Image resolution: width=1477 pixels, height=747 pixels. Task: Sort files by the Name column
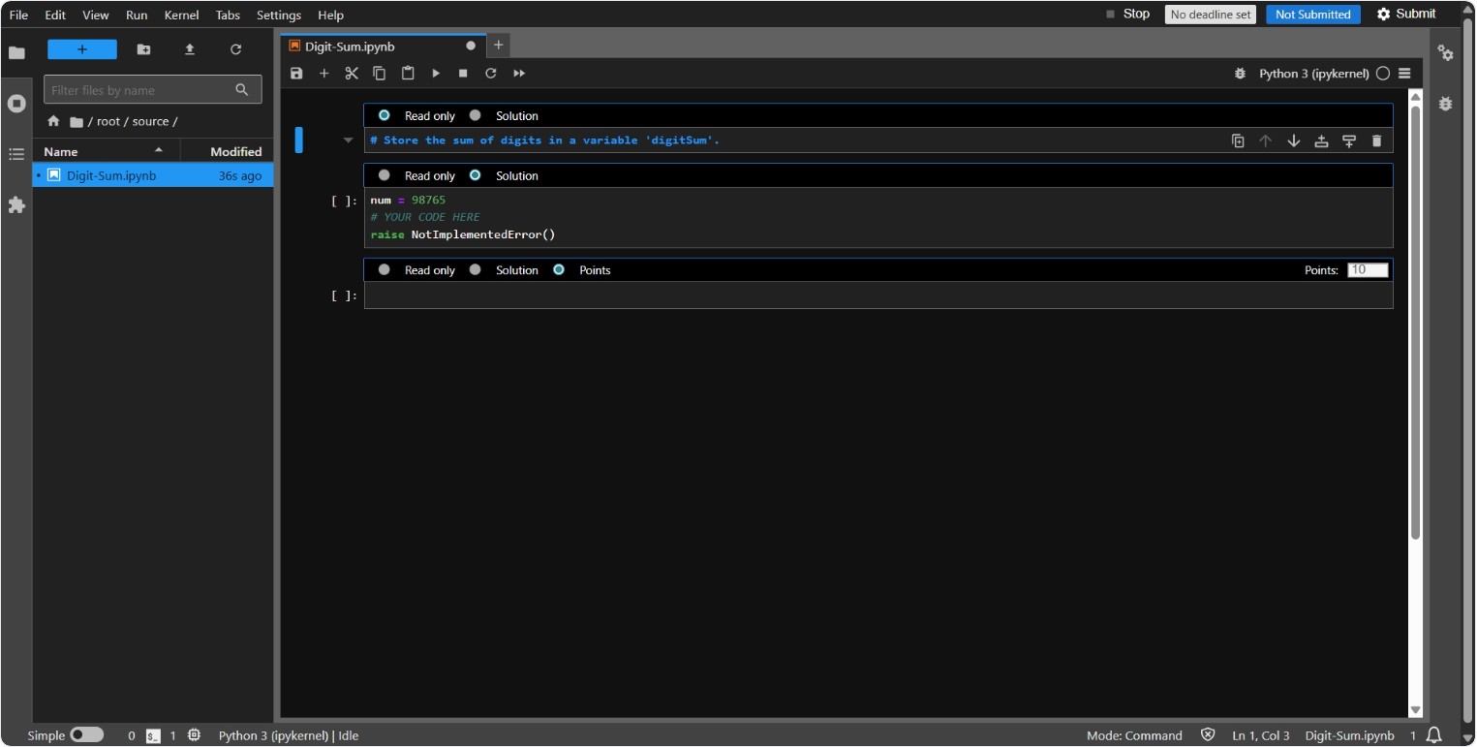[107, 151]
